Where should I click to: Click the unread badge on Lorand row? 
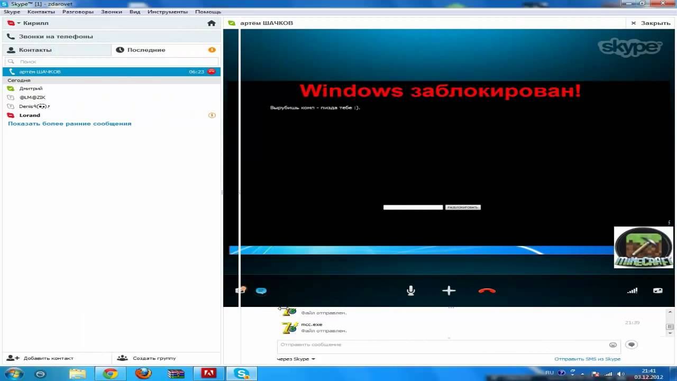212,115
